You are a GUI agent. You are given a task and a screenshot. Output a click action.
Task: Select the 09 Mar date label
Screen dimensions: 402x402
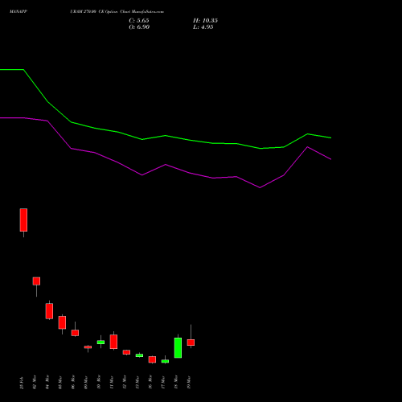click(86, 382)
